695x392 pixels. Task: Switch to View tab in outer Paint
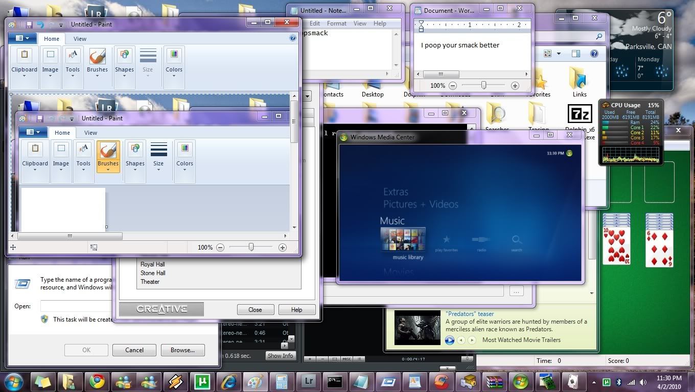[x=80, y=39]
